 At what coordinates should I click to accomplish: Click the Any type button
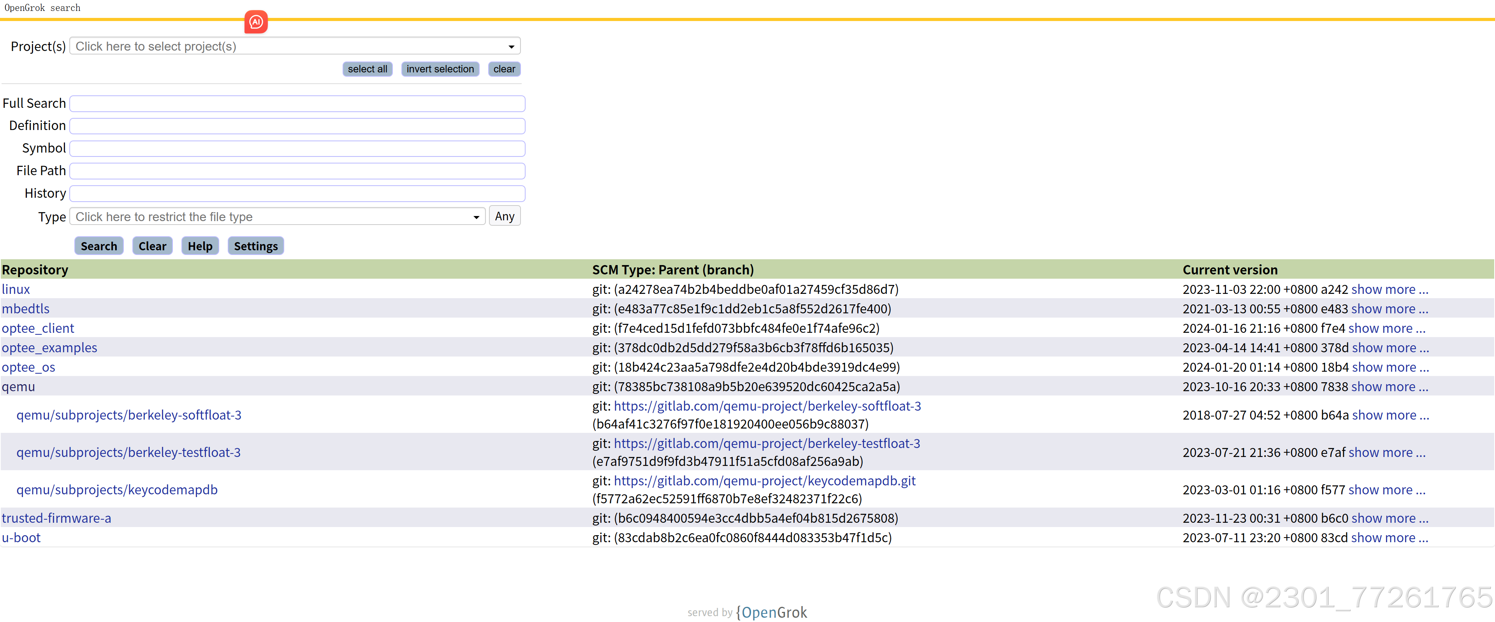(504, 216)
